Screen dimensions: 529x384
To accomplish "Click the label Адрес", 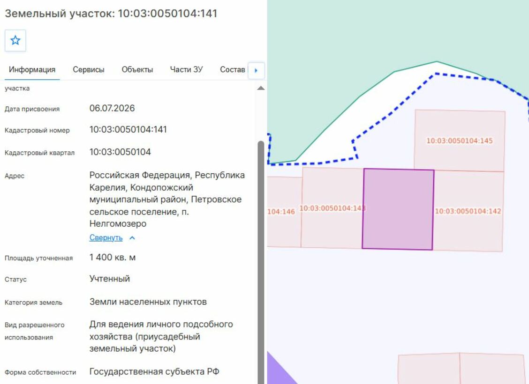I will coord(15,176).
